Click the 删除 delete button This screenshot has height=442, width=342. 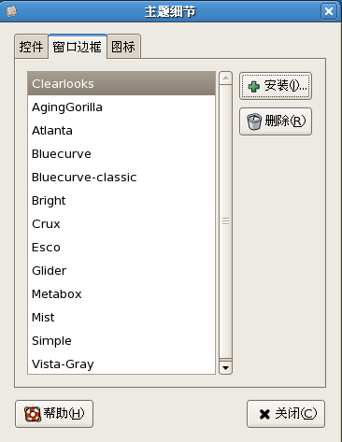[276, 121]
